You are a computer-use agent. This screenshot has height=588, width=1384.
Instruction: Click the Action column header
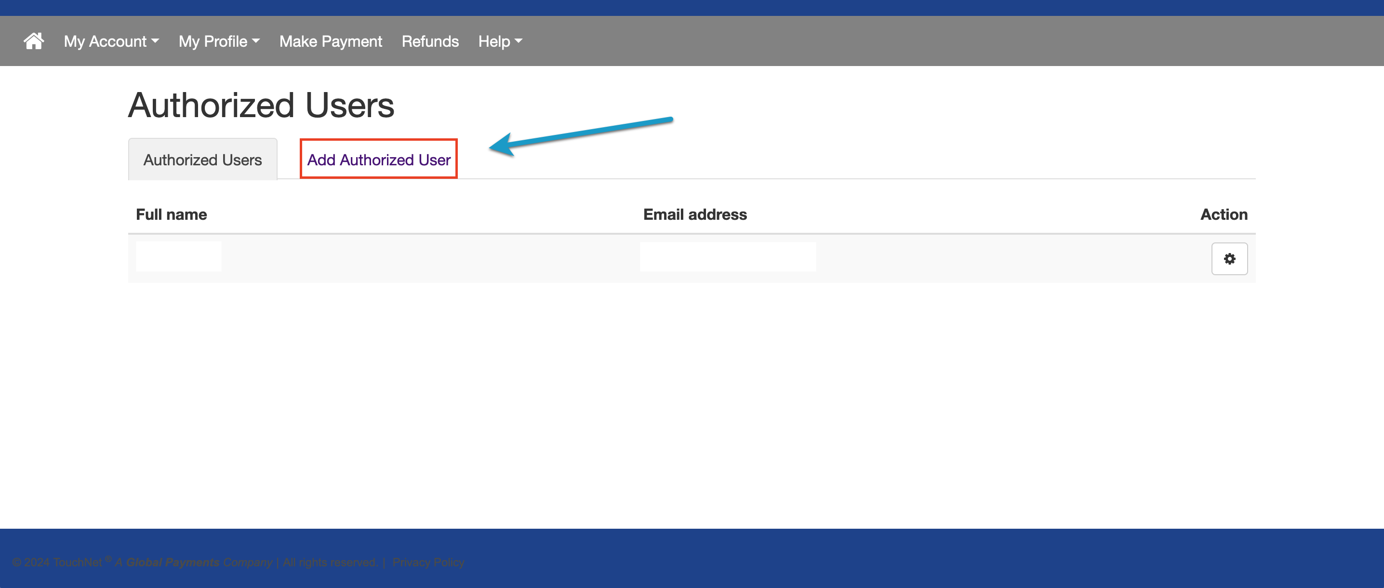(x=1224, y=214)
